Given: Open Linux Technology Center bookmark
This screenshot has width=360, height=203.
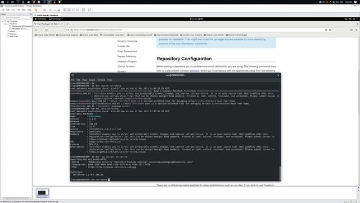Looking at the screenshot, I should coord(140,35).
